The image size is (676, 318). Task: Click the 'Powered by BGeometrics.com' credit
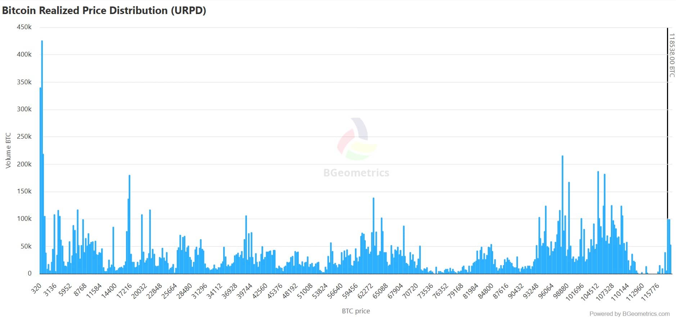click(x=630, y=314)
